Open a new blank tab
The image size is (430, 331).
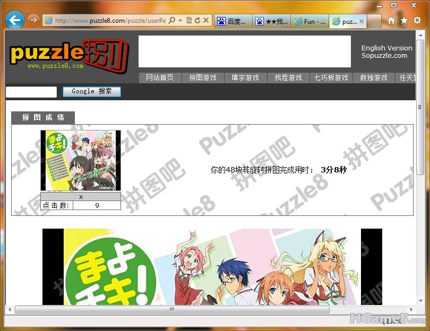374,21
